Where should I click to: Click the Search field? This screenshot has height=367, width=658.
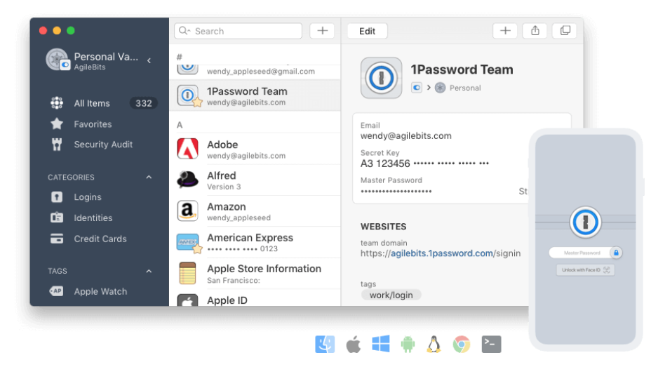click(238, 31)
